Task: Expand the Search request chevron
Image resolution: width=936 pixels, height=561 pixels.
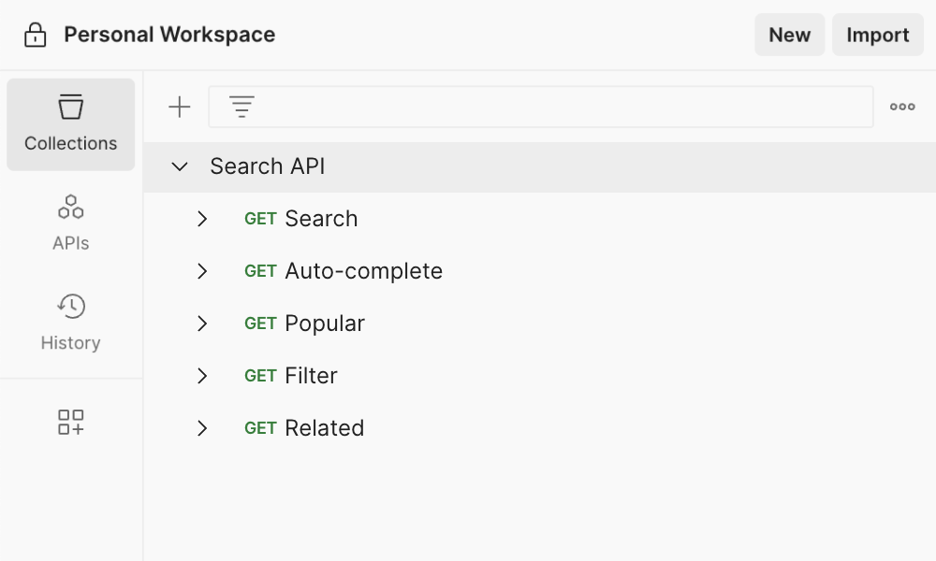Action: pos(202,219)
